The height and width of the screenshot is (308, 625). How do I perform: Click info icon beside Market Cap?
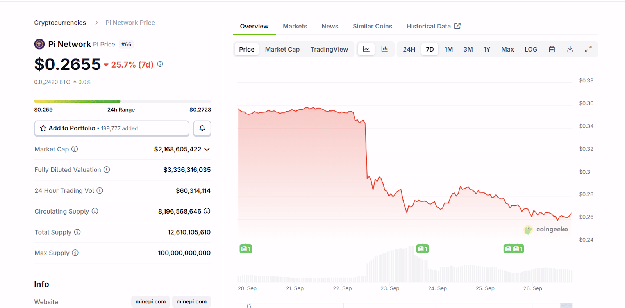[x=75, y=149]
